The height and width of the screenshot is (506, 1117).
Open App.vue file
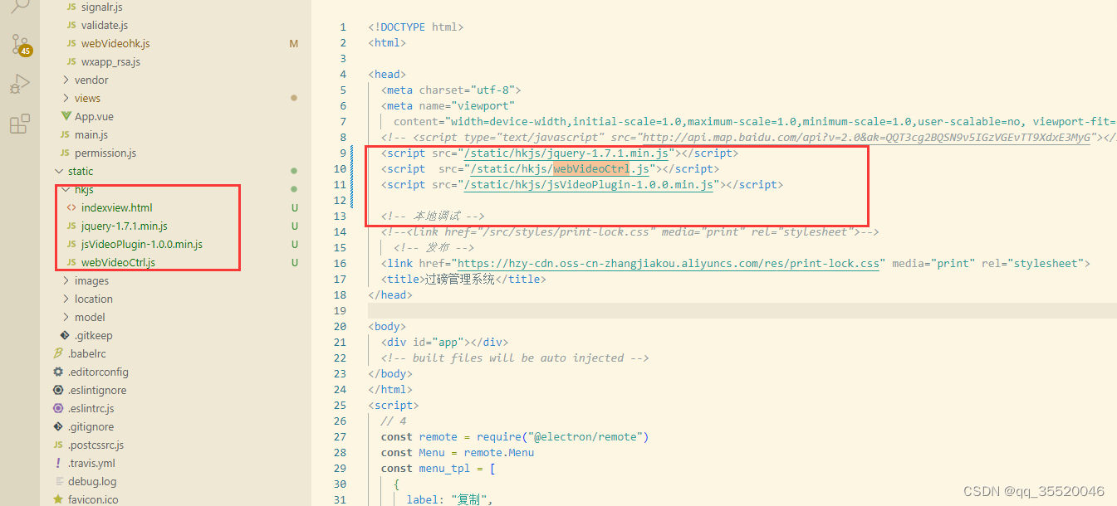tap(94, 116)
